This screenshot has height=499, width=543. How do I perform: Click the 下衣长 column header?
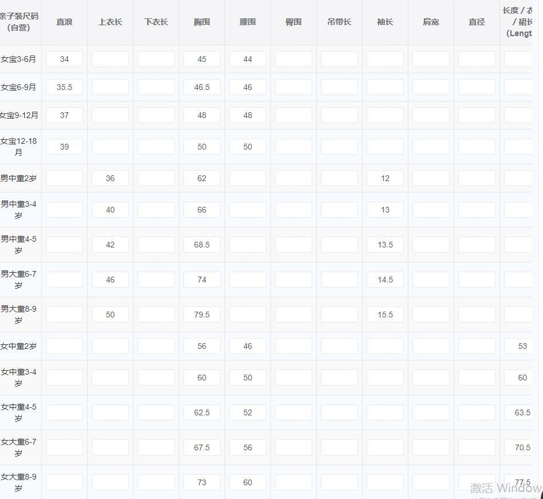coord(156,22)
